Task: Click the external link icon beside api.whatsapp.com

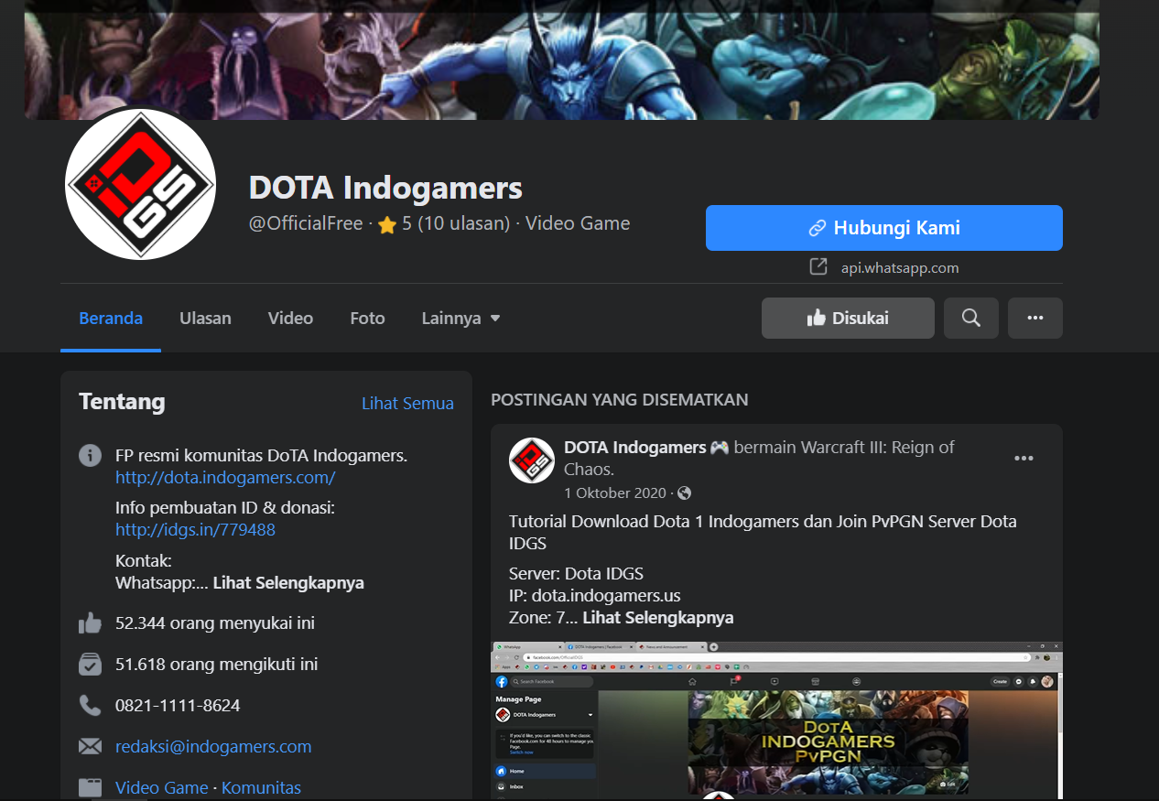Action: pos(818,267)
